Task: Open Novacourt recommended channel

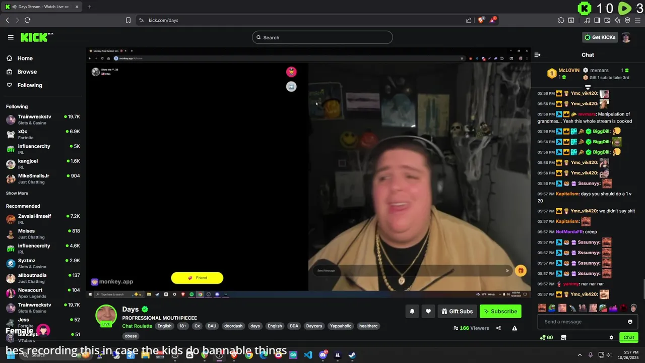Action: (43, 293)
